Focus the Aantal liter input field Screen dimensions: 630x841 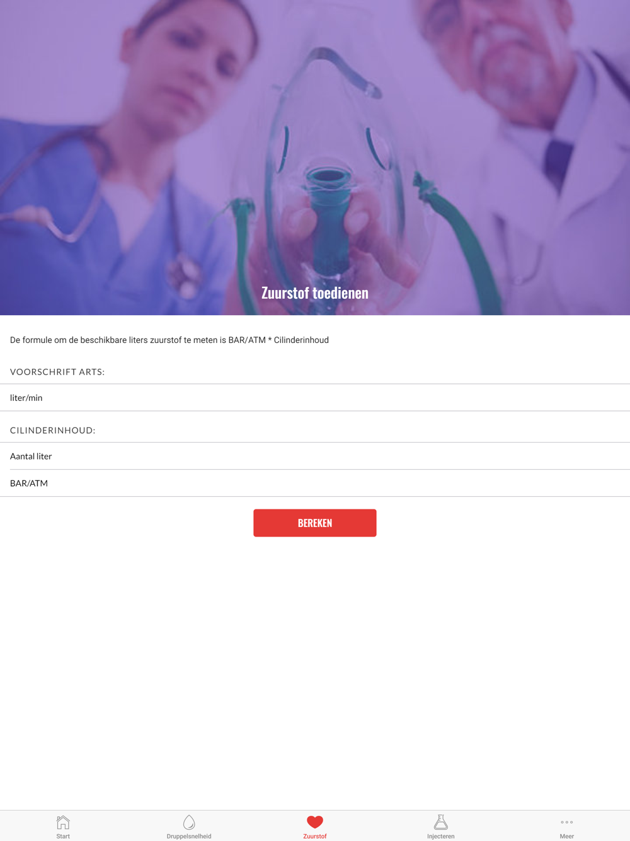(315, 456)
